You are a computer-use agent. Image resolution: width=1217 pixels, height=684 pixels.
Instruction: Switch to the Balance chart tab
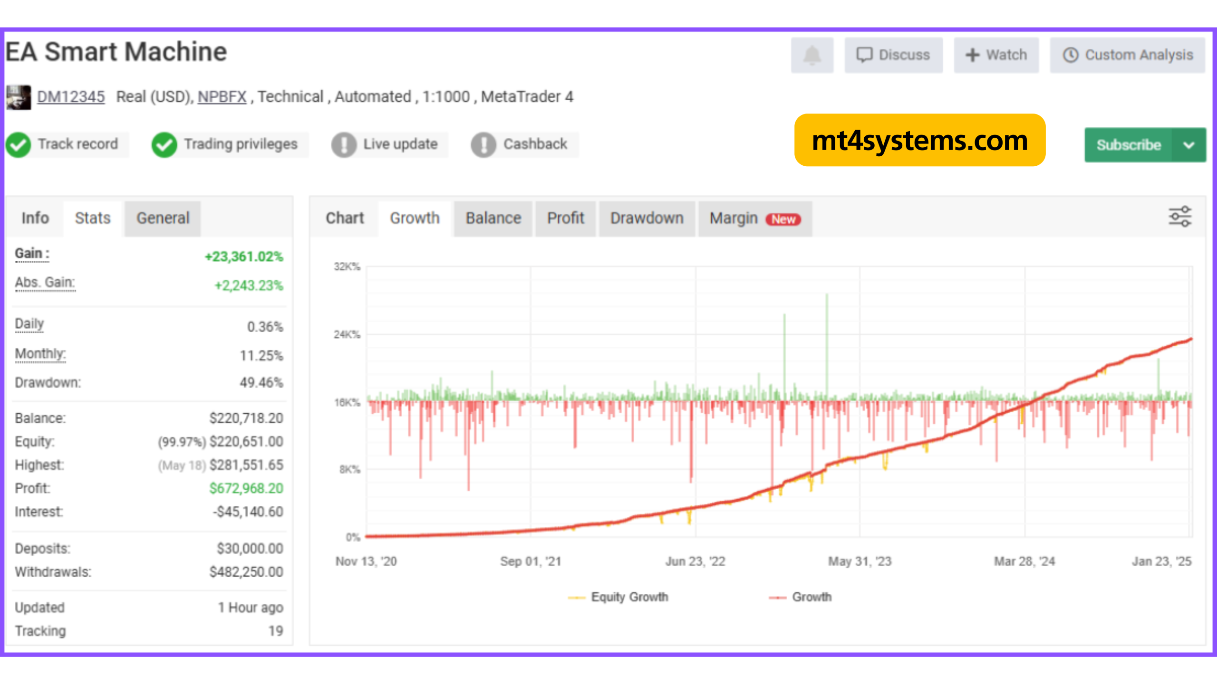(x=493, y=218)
